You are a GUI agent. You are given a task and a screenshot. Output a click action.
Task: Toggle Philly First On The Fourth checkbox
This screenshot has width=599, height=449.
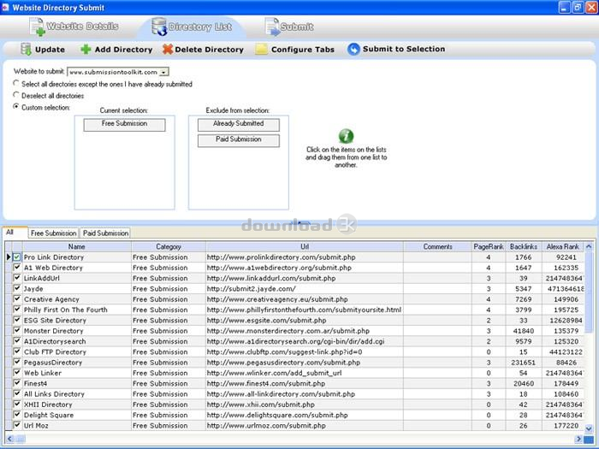17,310
